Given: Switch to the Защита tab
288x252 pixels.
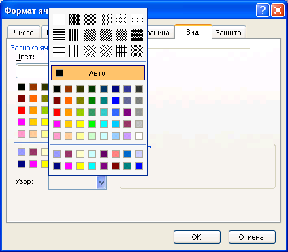Looking at the screenshot, I should (x=229, y=33).
